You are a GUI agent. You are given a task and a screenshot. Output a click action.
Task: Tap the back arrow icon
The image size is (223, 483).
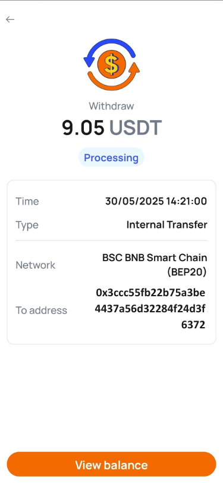(10, 20)
